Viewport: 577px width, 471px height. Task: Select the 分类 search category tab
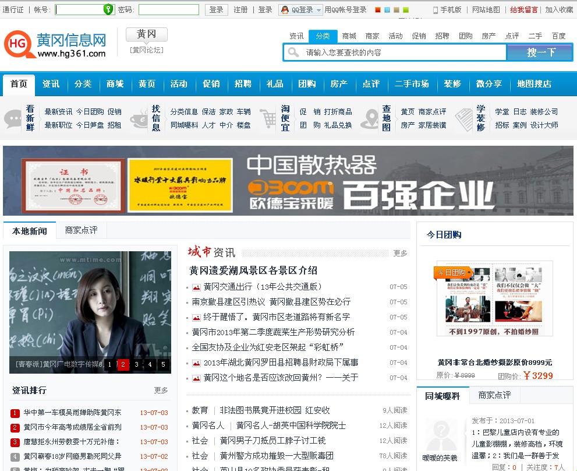point(323,36)
